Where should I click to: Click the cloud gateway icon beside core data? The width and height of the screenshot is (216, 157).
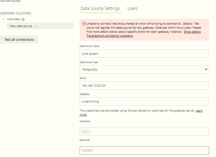23,19
